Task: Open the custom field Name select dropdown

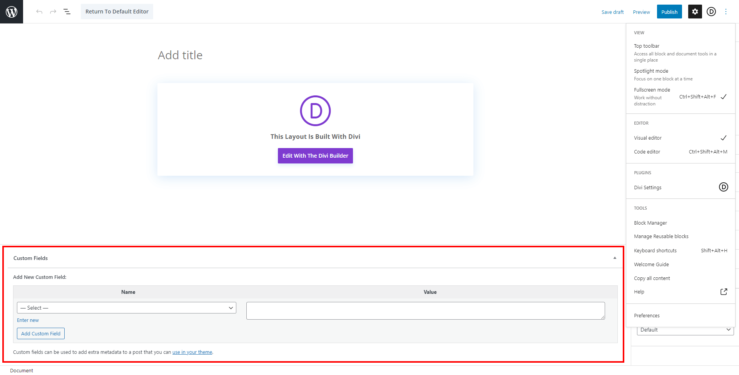Action: (x=127, y=308)
